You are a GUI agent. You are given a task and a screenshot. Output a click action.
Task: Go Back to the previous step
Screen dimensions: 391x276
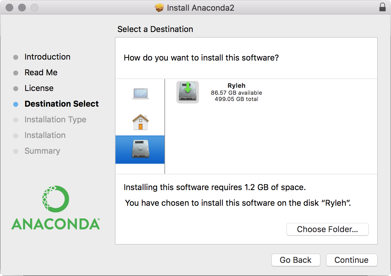pos(296,260)
